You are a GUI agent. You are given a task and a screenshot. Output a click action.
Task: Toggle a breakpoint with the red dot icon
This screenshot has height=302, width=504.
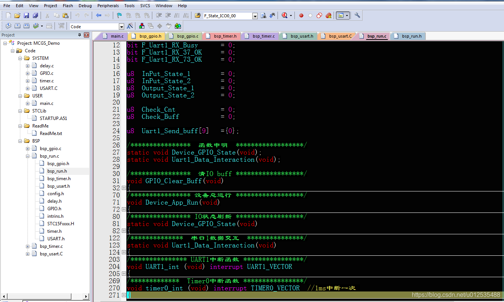coord(301,15)
